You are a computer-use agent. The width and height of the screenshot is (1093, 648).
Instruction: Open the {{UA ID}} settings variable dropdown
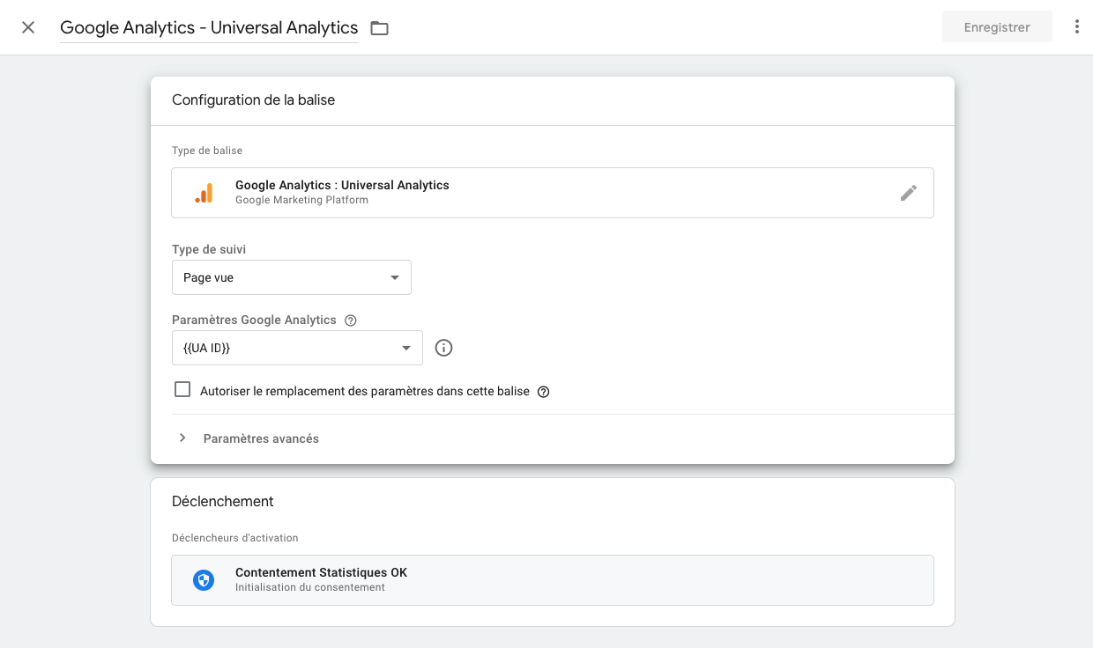pos(297,348)
